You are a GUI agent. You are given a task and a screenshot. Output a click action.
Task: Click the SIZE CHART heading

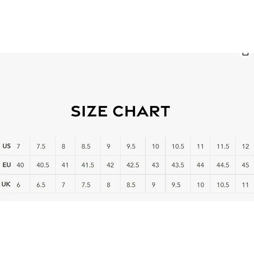tap(120, 111)
